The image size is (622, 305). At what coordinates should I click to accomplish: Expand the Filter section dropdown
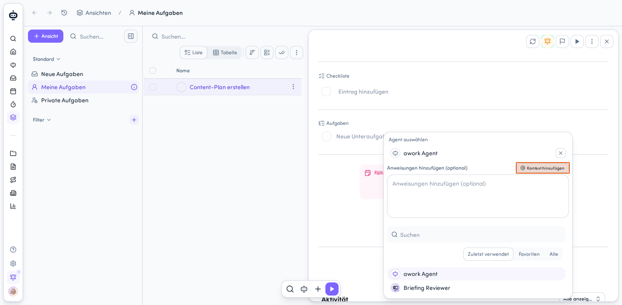(42, 120)
